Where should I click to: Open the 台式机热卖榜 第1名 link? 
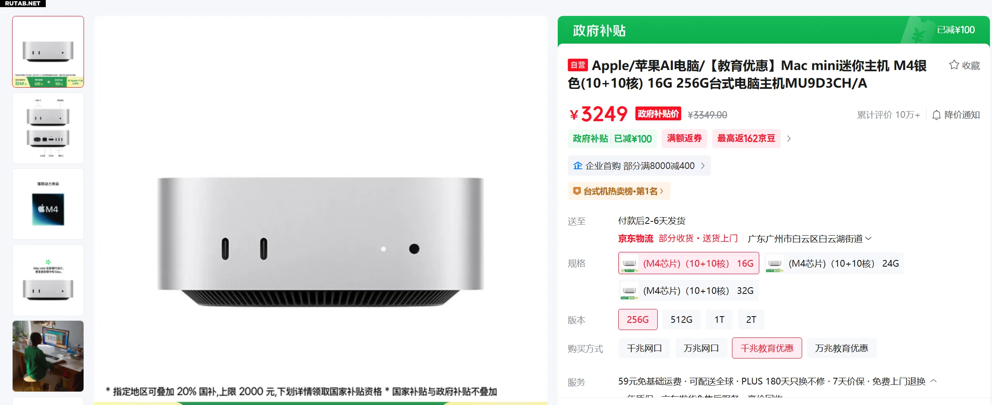620,191
